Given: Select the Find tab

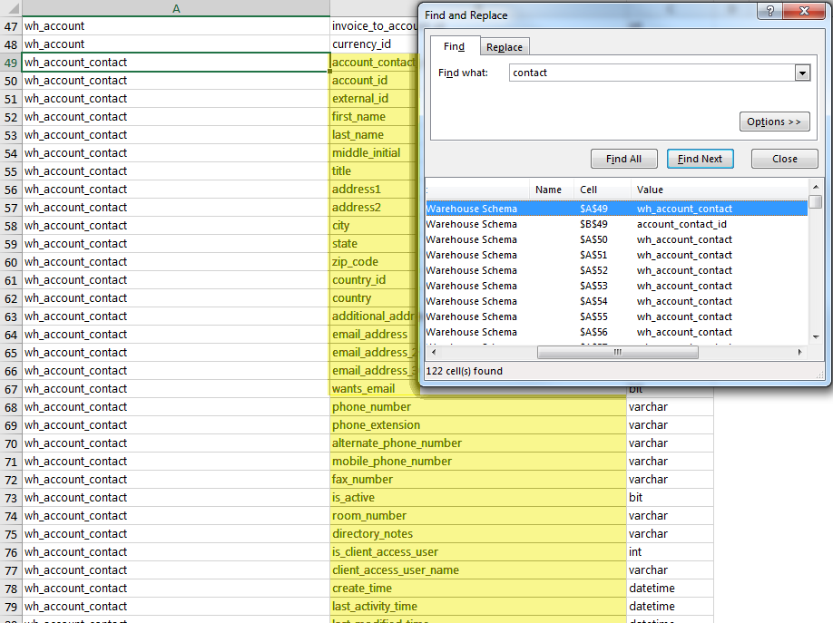Looking at the screenshot, I should 455,47.
